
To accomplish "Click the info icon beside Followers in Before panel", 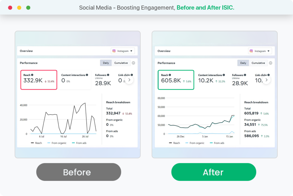I will [x=108, y=75].
